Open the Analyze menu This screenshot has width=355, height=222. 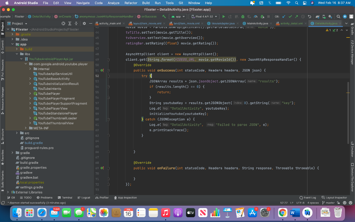pyautogui.click(x=113, y=3)
